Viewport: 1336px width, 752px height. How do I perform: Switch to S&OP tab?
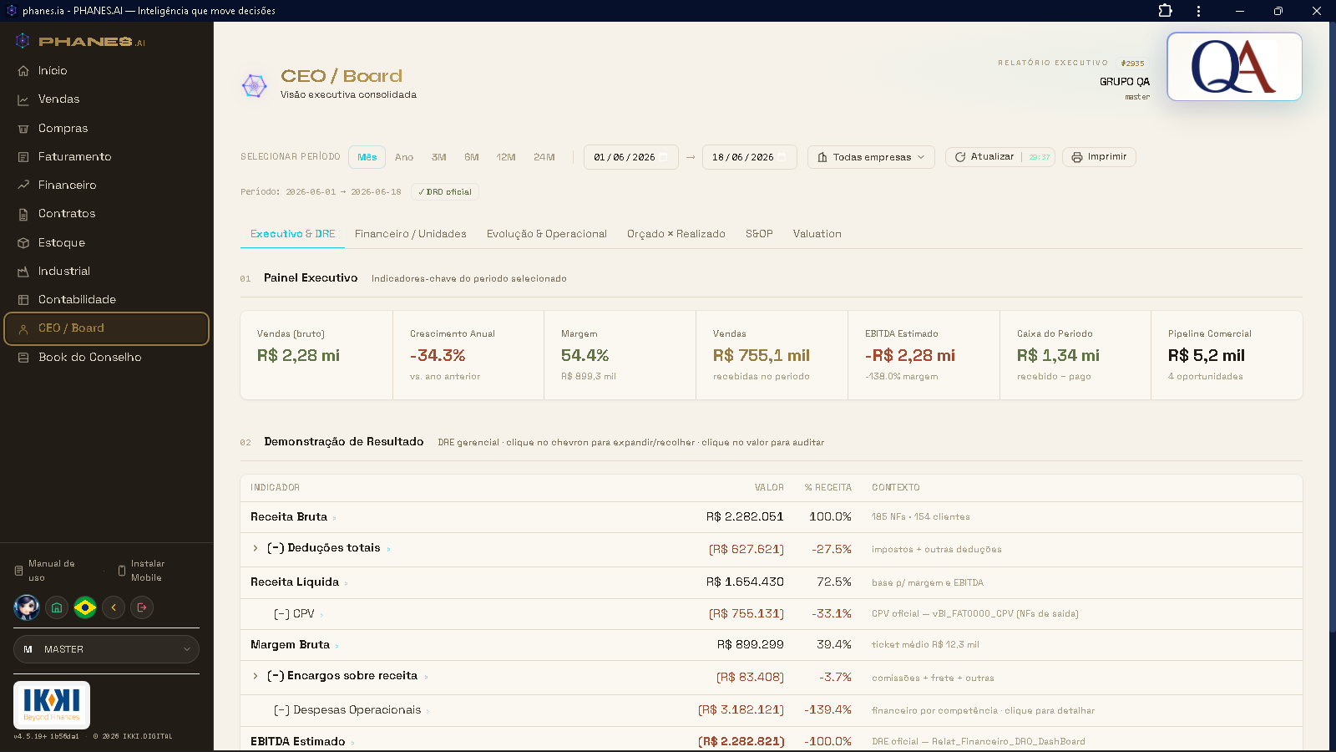(x=759, y=234)
